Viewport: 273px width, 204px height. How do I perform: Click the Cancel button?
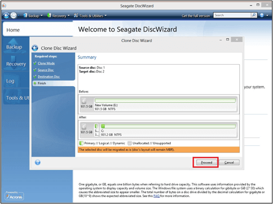click(229, 162)
